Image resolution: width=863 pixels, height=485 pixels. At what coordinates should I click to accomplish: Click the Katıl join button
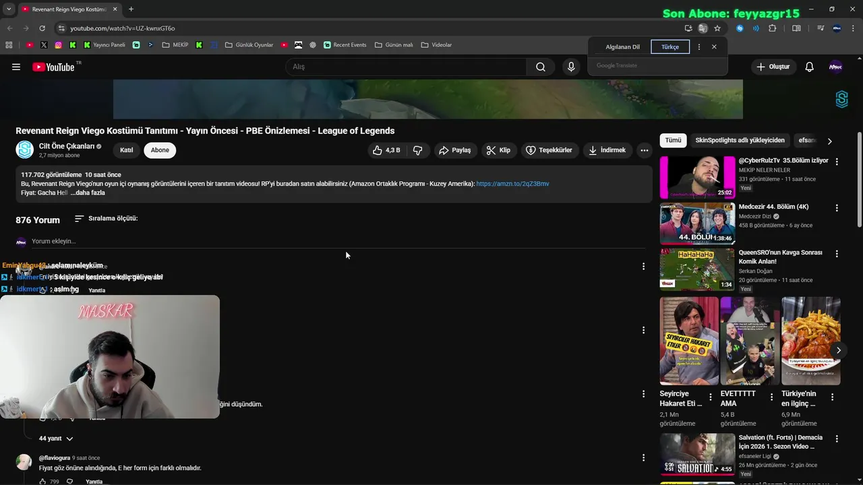[x=127, y=150]
